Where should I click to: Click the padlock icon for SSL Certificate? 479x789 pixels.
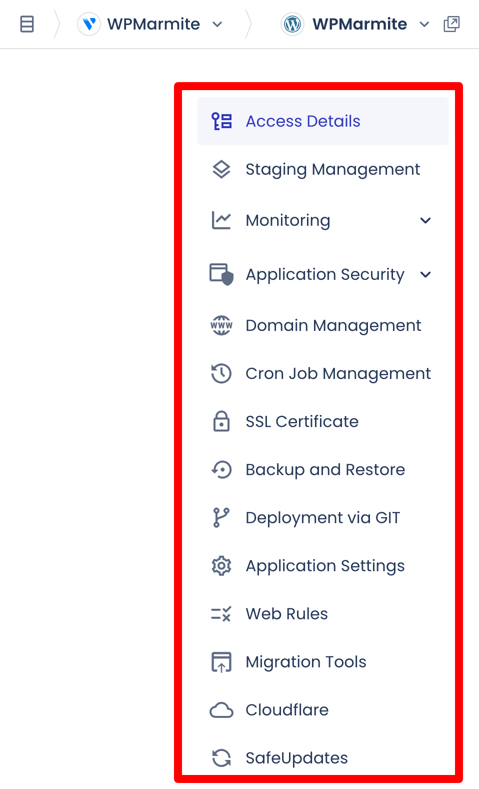[x=221, y=421]
